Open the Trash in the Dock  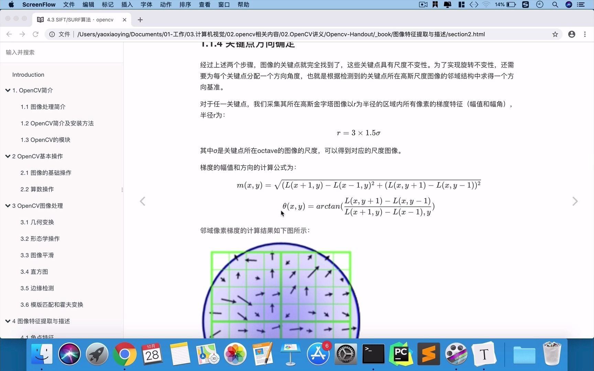click(x=552, y=354)
